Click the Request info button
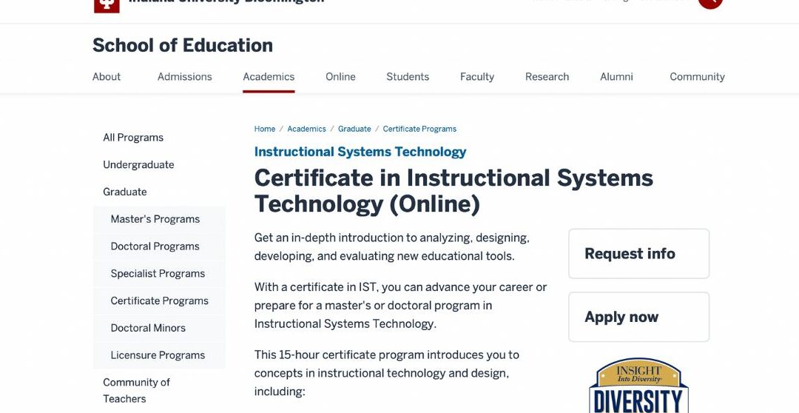The height and width of the screenshot is (413, 799). (639, 253)
